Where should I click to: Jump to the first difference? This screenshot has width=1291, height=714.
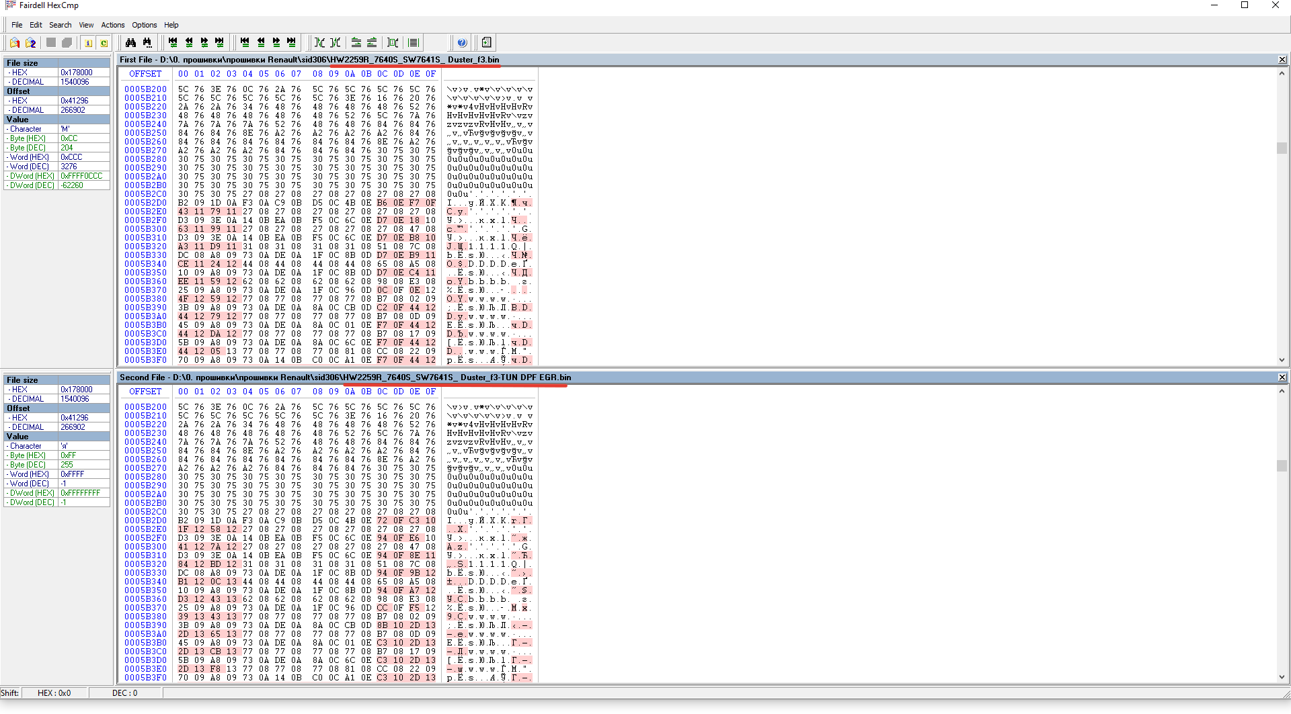173,43
